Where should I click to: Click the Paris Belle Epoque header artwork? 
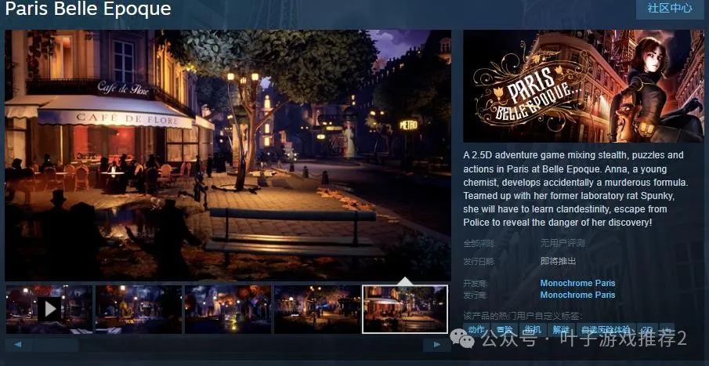[x=584, y=86]
